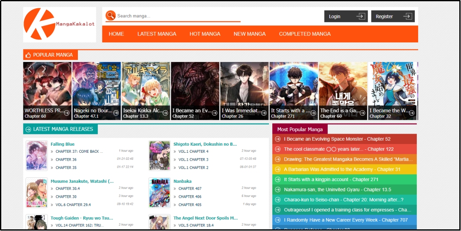Click arrow icon on The End is a Ga... card

pos(362,113)
